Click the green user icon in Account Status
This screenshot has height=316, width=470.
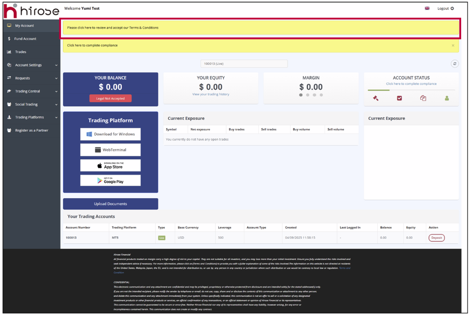click(446, 98)
